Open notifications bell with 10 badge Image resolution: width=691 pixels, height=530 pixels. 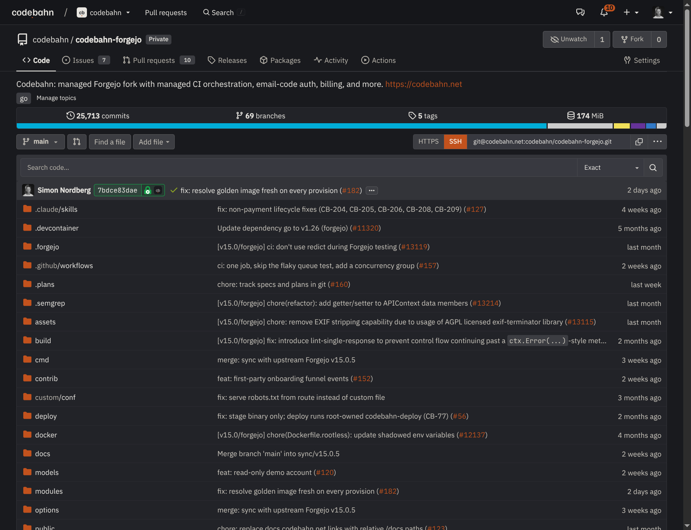pyautogui.click(x=605, y=12)
